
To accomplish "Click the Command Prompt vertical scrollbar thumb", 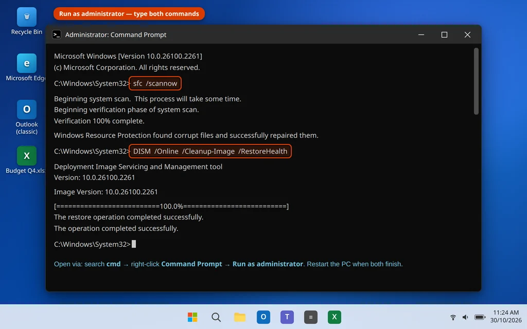I will [x=476, y=81].
